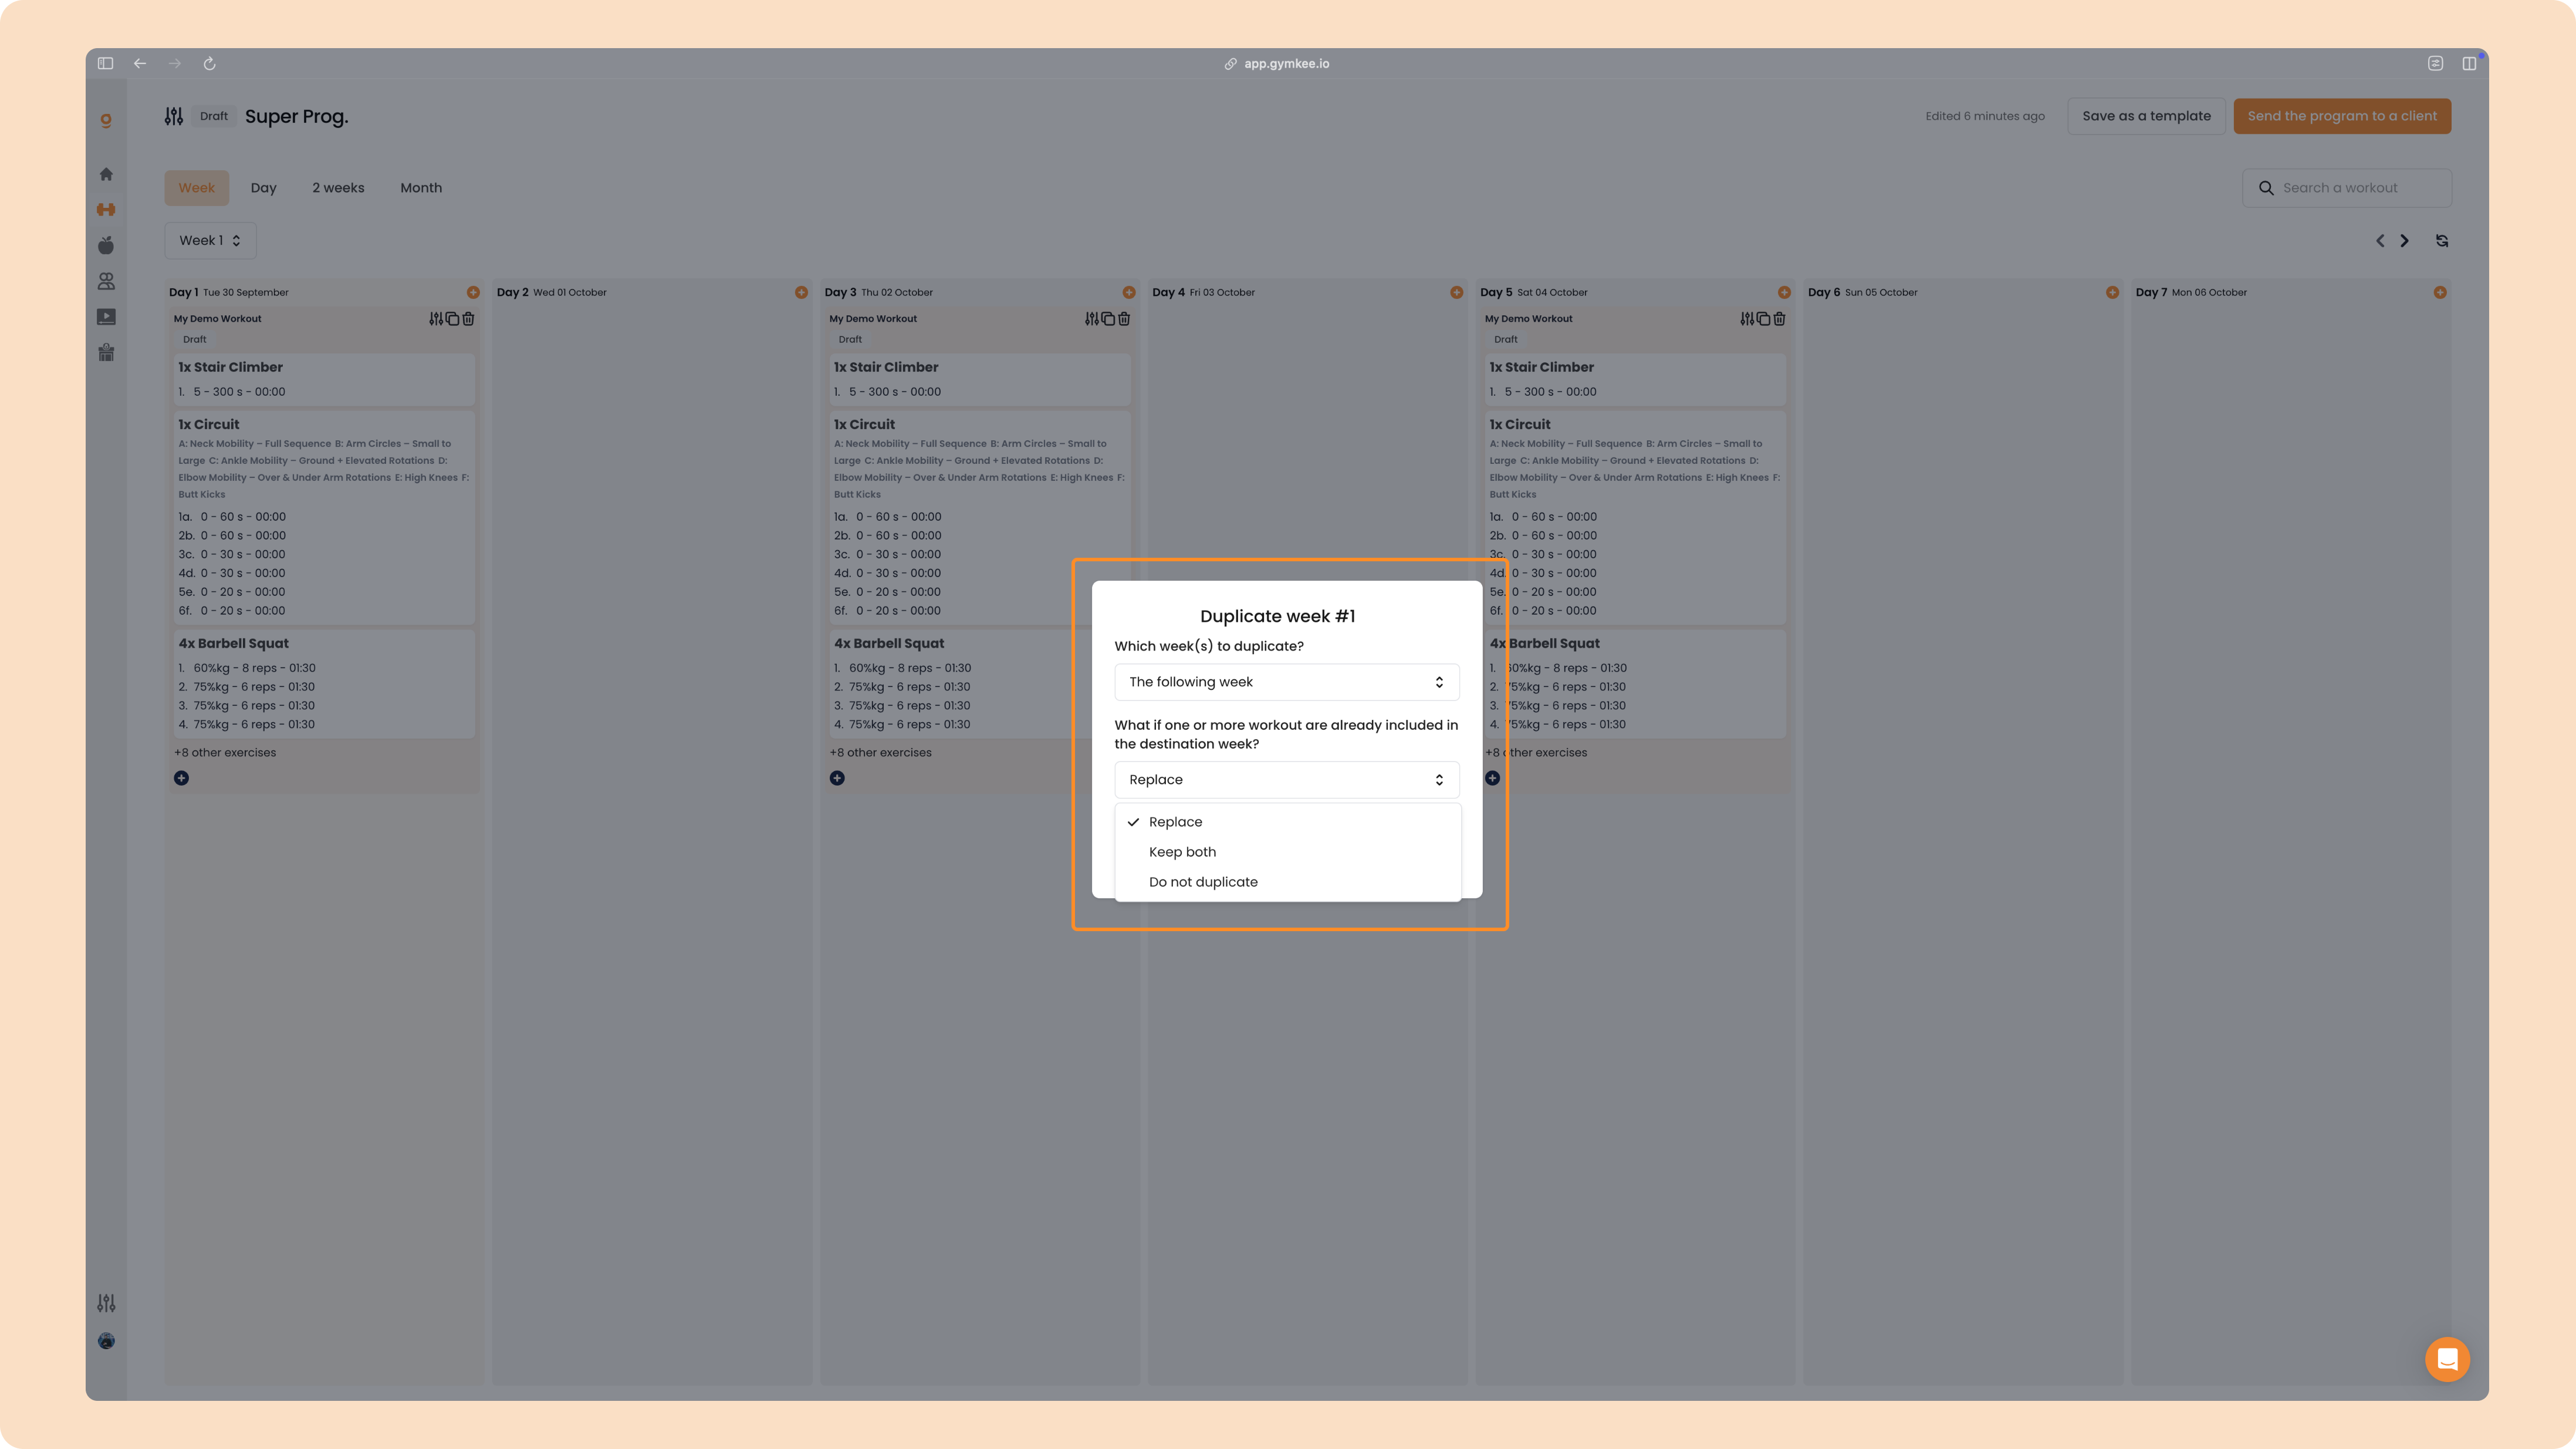Open program settings icon next to Draft

pyautogui.click(x=174, y=116)
